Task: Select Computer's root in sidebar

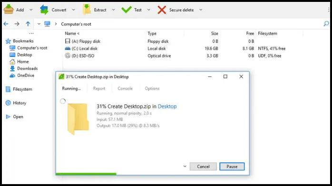Action: (32, 48)
